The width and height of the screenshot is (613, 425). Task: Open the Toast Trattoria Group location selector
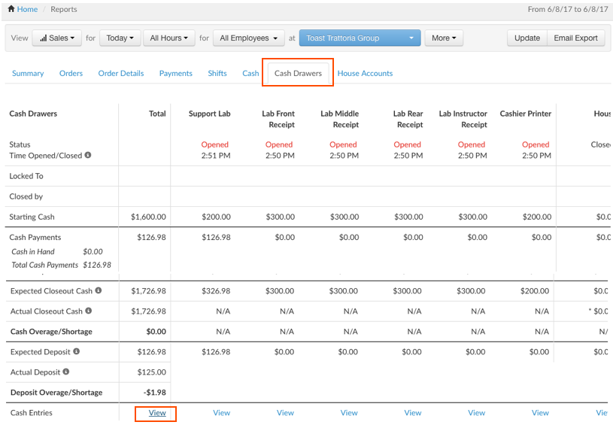pyautogui.click(x=360, y=38)
